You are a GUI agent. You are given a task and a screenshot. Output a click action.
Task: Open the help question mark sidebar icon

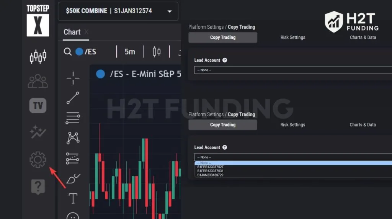[x=38, y=187]
